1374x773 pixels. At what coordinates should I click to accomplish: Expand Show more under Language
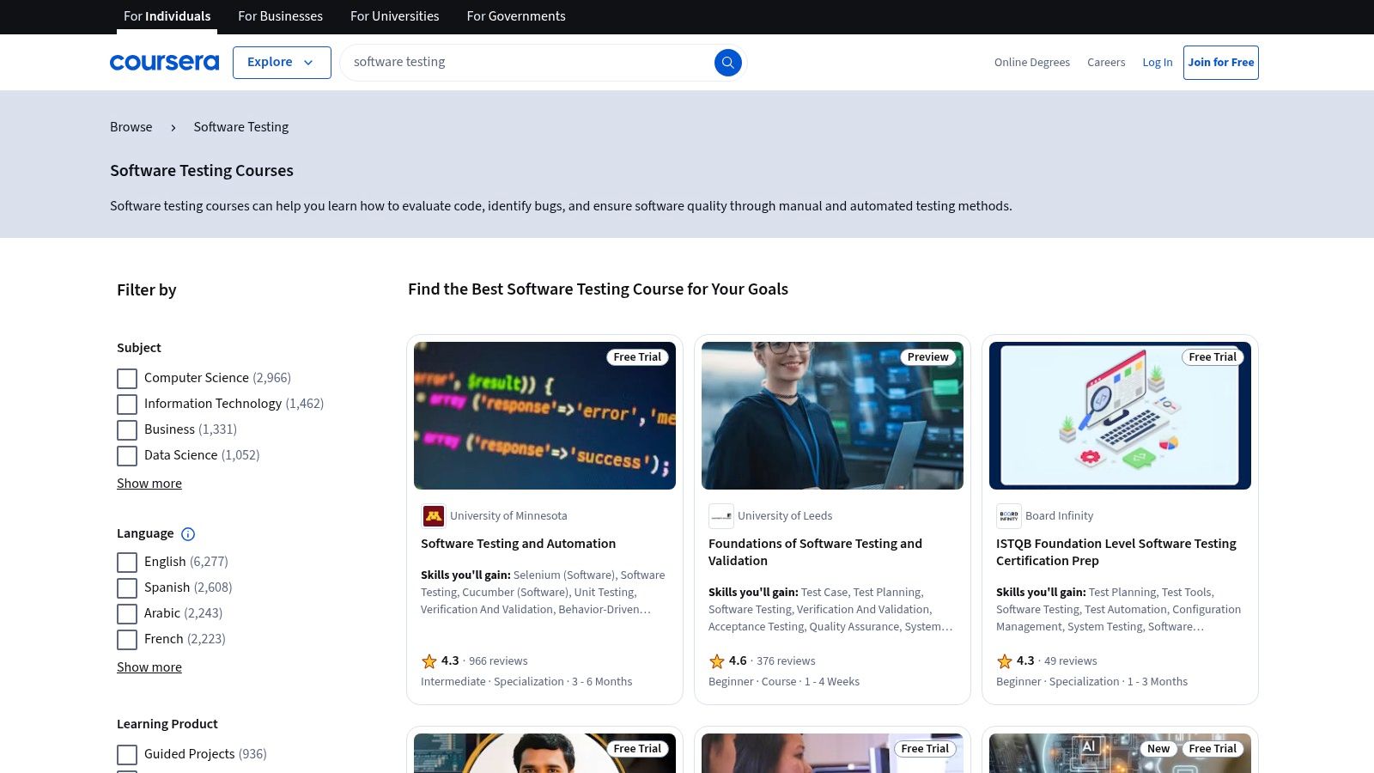pyautogui.click(x=149, y=667)
